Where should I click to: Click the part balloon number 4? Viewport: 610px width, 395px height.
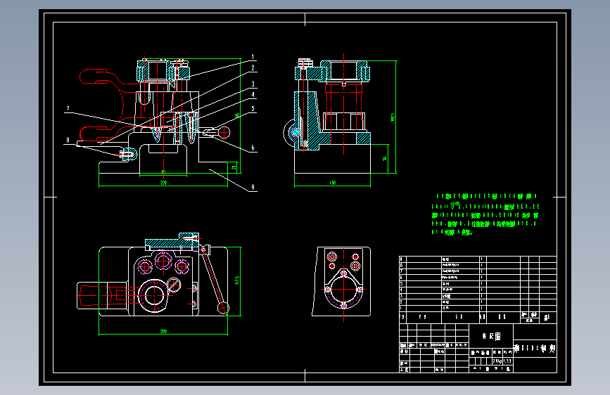(253, 94)
